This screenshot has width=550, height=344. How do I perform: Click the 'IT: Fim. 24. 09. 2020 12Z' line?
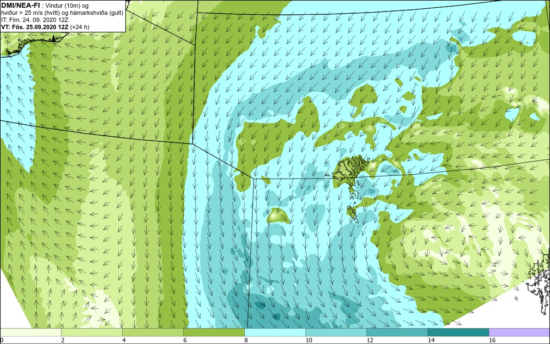coord(35,20)
